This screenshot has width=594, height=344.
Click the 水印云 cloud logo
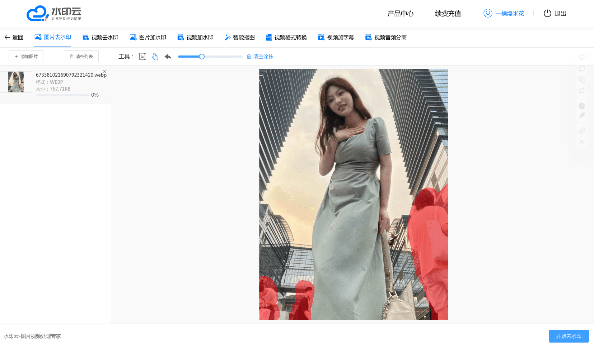click(x=54, y=14)
